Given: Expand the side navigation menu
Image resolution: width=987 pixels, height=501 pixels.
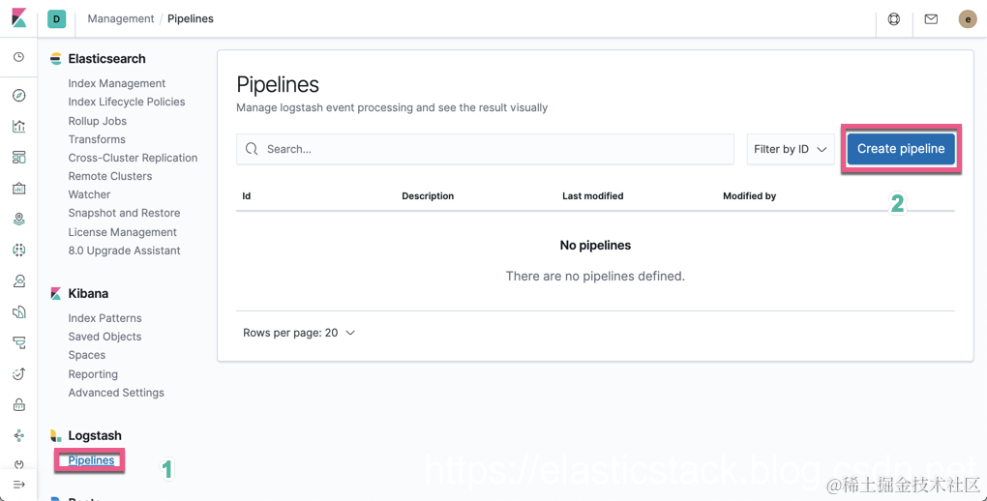Looking at the screenshot, I should point(18,484).
